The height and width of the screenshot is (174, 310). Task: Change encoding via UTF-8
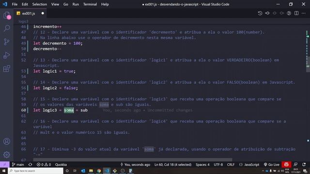[x=218, y=164]
